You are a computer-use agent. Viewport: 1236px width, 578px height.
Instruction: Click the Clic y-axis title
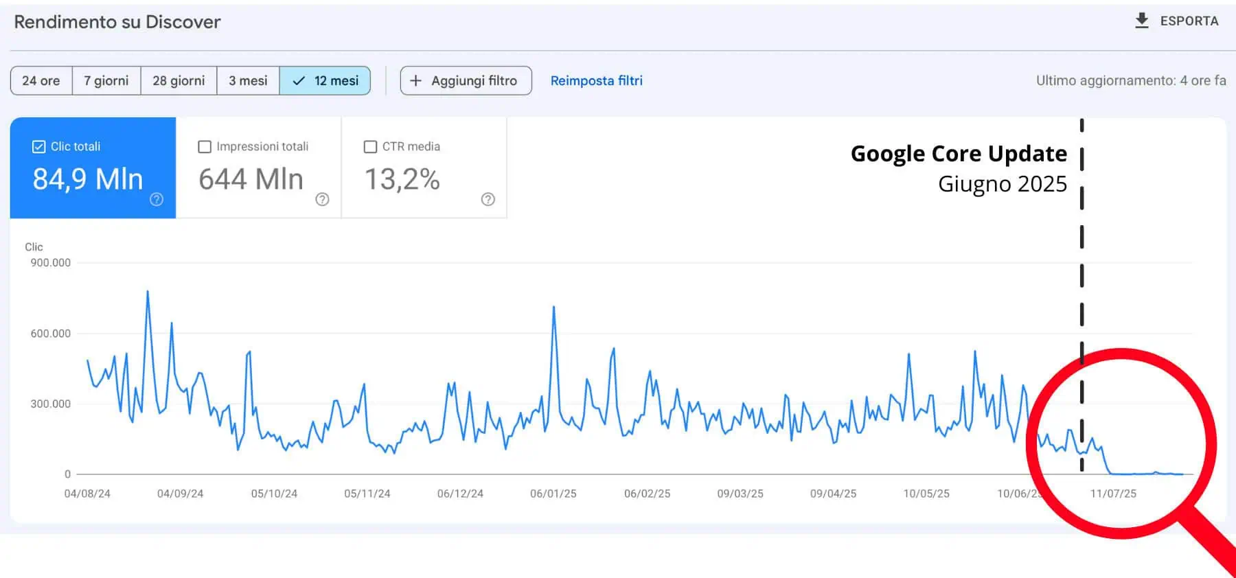pyautogui.click(x=34, y=247)
